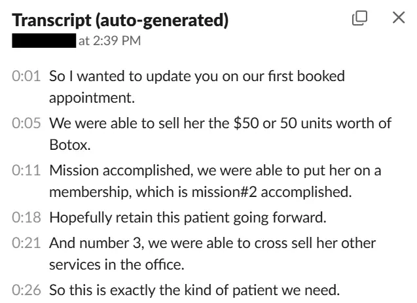Click the 'Mission accomplished' transcript line
This screenshot has height=303, width=417.
pyautogui.click(x=215, y=170)
